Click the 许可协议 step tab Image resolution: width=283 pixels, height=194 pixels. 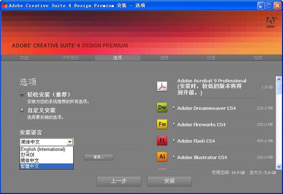(x=71, y=58)
